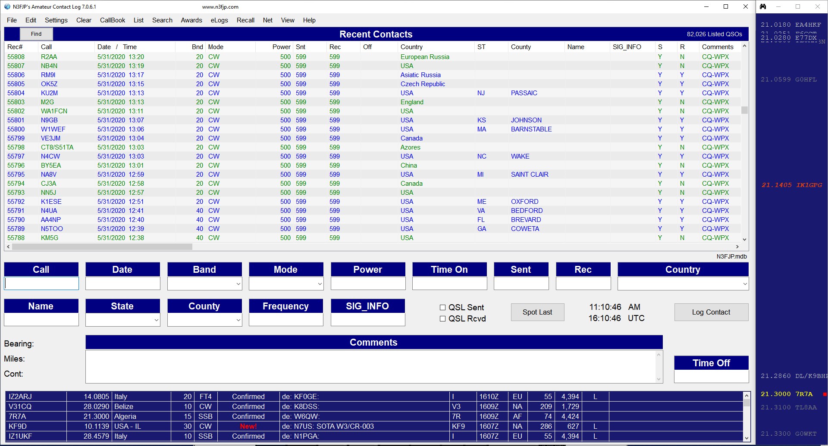Expand the County dropdown
Viewport: 828px width, 446px height.
tap(238, 320)
